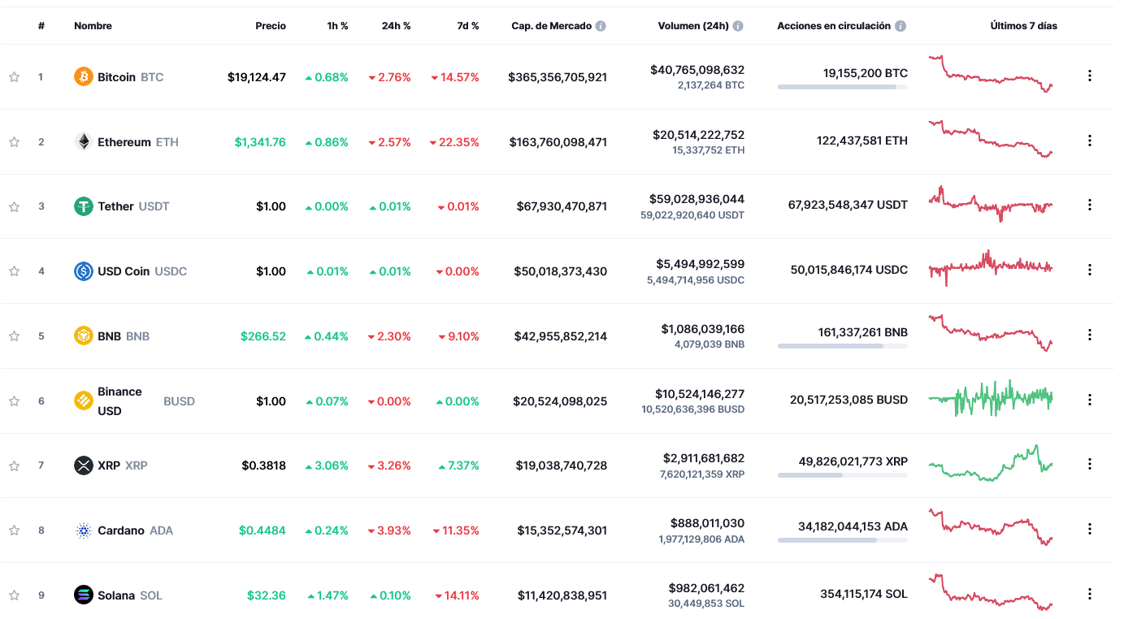Click the Bitcoin volume $40,765,098,632 link

[697, 70]
